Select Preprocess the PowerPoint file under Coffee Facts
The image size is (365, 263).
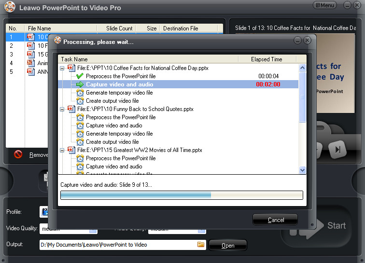121,76
